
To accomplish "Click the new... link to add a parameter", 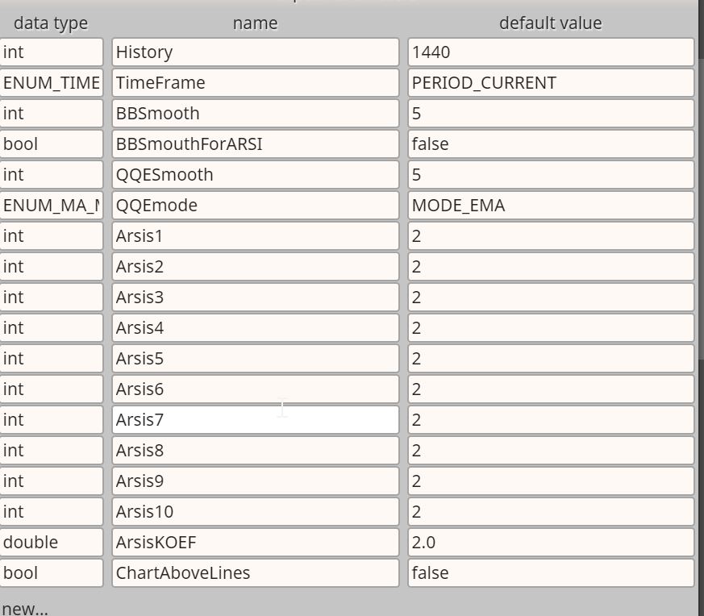I will 25,609.
